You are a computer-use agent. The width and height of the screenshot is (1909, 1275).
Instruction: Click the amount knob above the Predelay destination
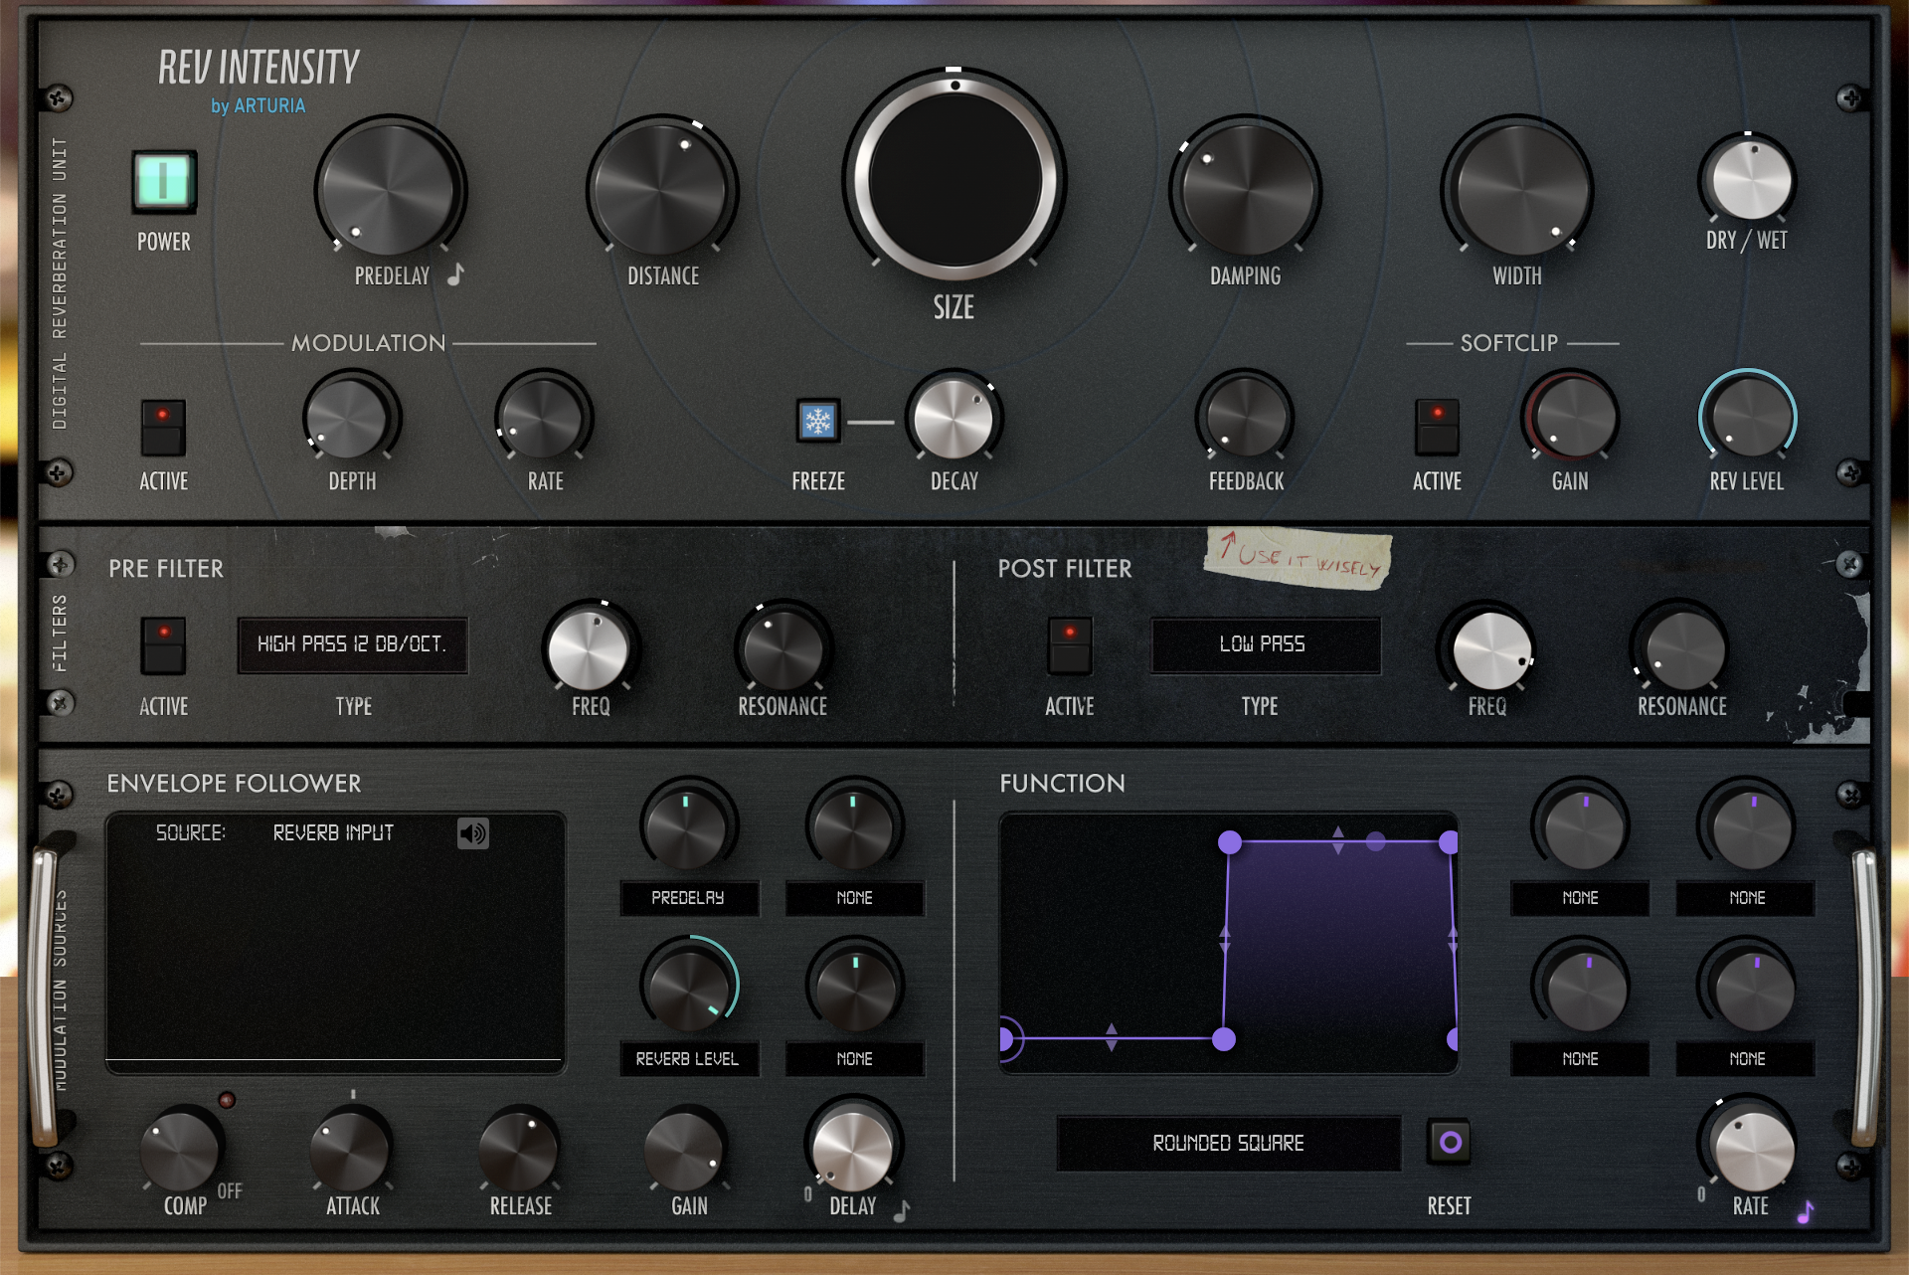pos(688,827)
